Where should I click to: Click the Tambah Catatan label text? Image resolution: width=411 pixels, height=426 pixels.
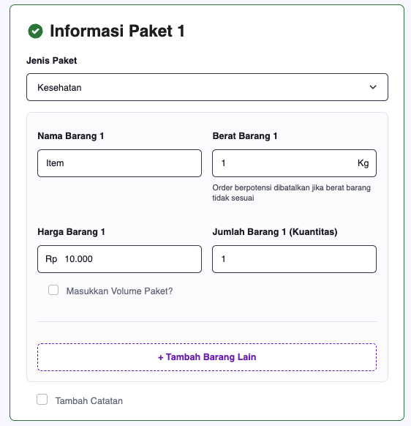click(x=89, y=401)
